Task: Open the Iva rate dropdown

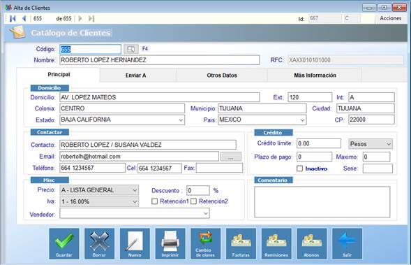Action: 99,201
